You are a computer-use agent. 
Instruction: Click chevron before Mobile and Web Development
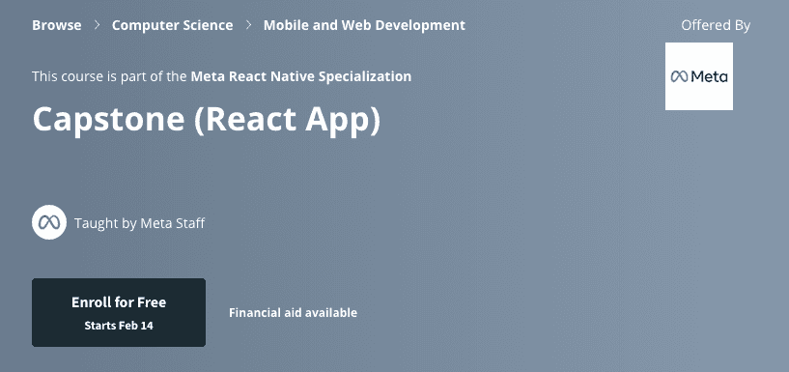tap(248, 25)
